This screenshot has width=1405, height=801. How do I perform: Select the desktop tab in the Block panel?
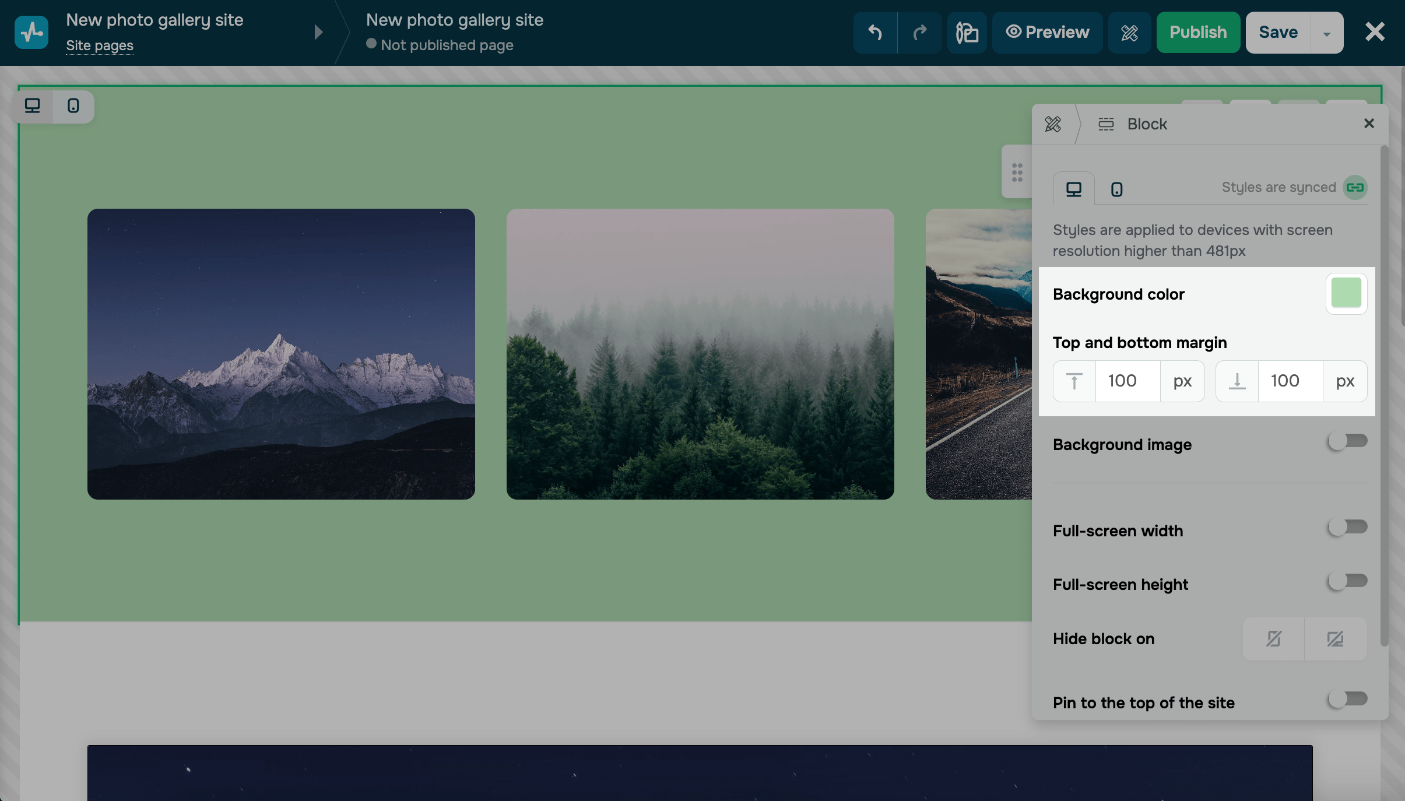1073,188
